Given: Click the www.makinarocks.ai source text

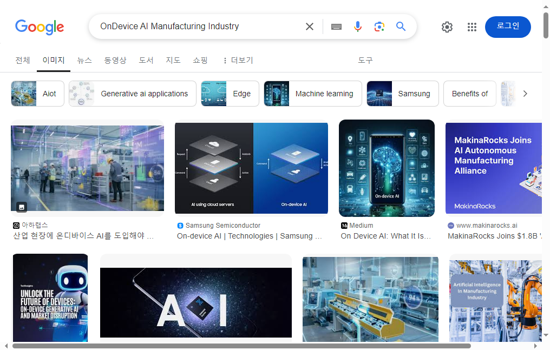Looking at the screenshot, I should click(x=487, y=226).
